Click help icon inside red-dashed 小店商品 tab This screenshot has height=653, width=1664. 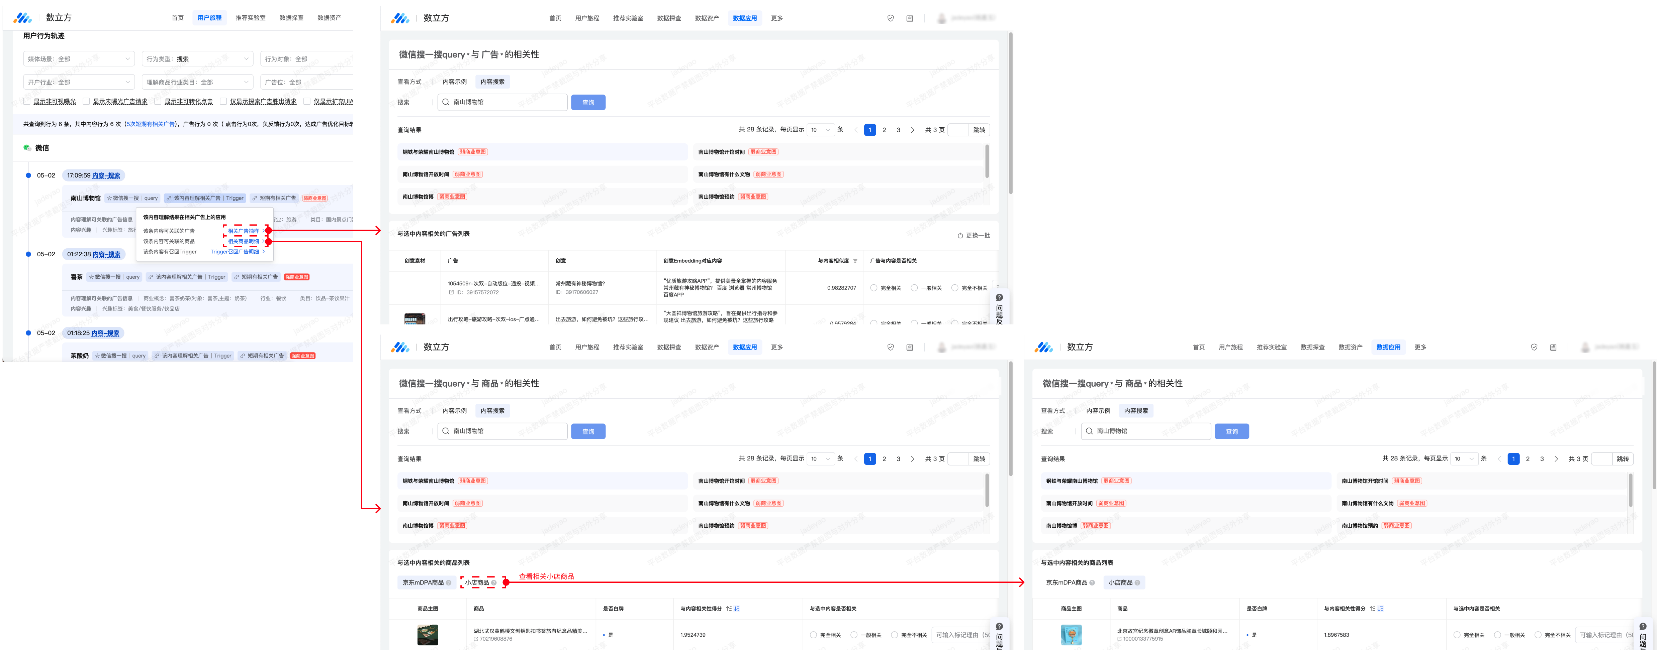(x=494, y=583)
